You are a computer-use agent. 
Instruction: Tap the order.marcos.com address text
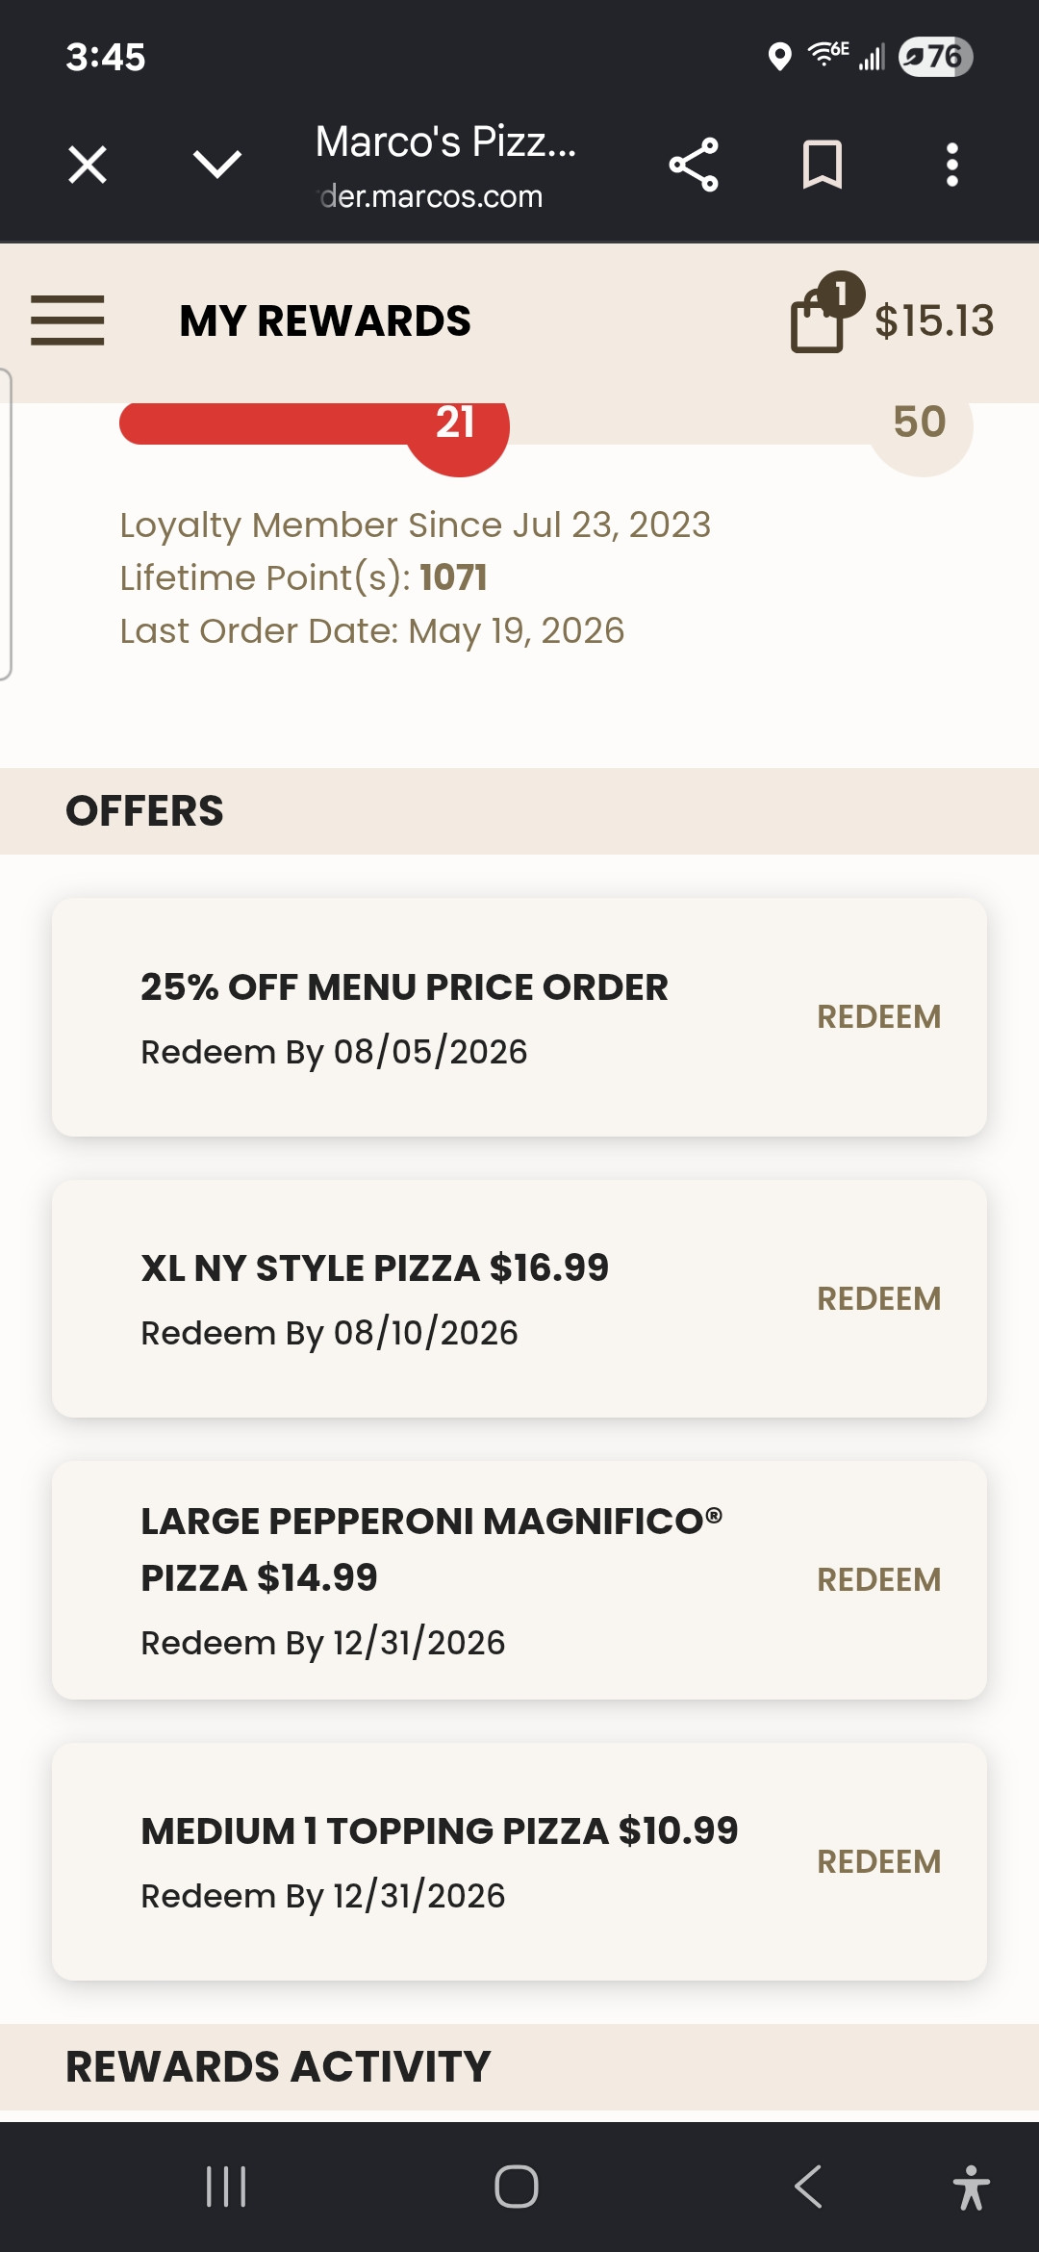click(431, 196)
